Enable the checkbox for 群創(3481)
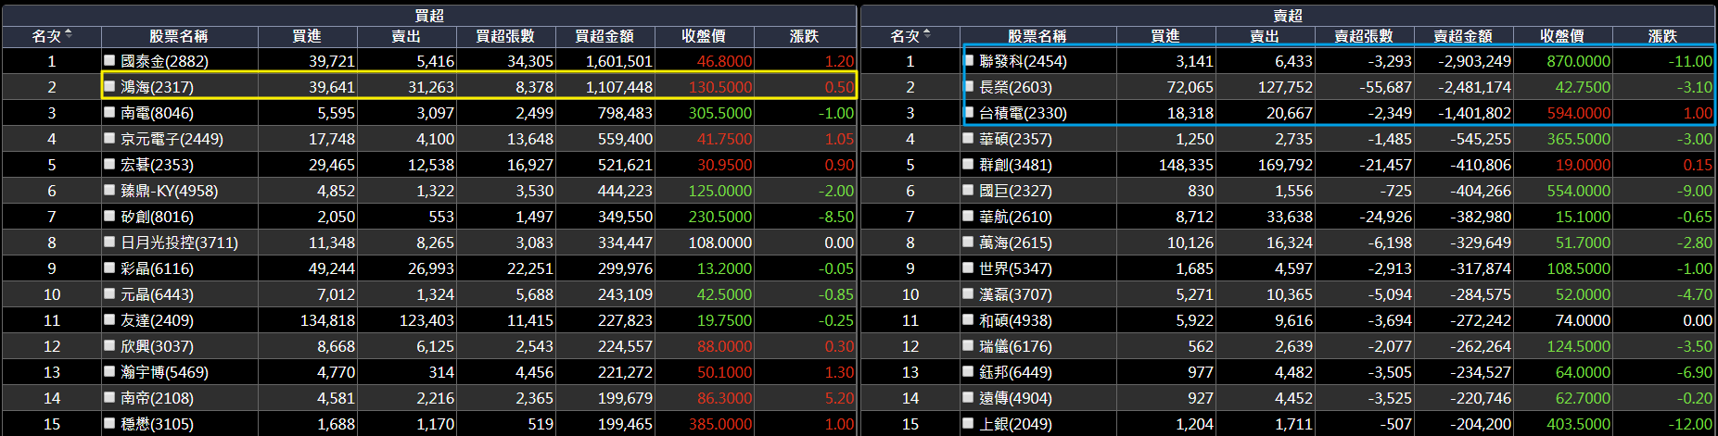The width and height of the screenshot is (1718, 436). (x=969, y=164)
